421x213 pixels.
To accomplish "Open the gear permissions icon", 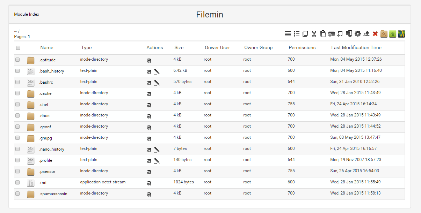I will tap(358, 34).
